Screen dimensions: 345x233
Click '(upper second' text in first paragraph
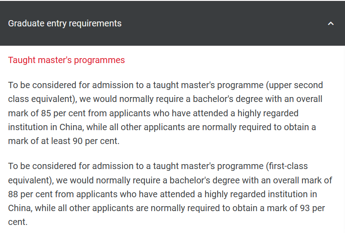point(294,85)
